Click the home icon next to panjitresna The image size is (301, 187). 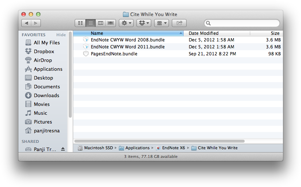click(x=28, y=131)
